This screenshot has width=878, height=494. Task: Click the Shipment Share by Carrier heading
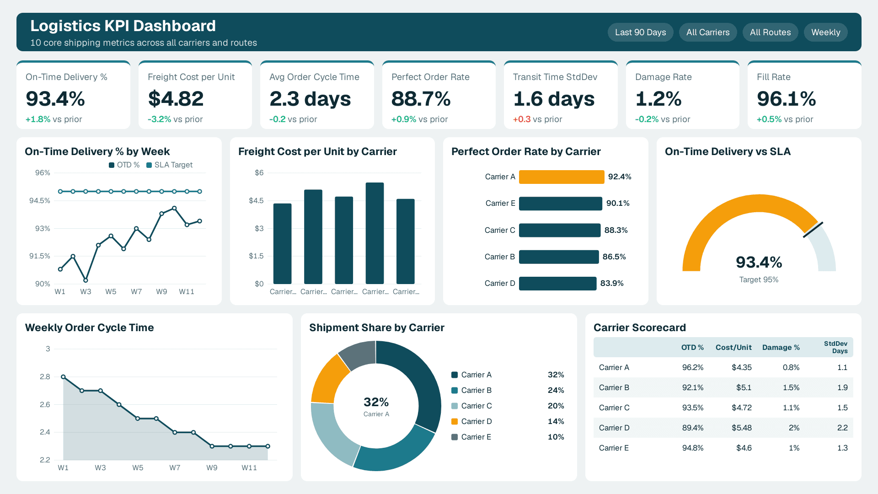click(x=377, y=328)
